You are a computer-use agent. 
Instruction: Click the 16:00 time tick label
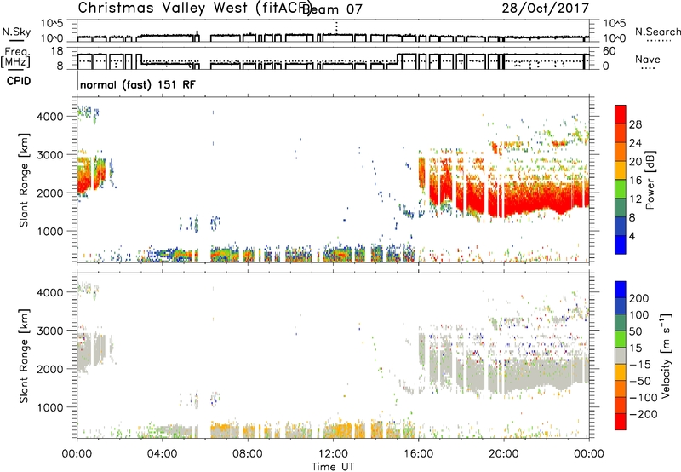click(418, 454)
